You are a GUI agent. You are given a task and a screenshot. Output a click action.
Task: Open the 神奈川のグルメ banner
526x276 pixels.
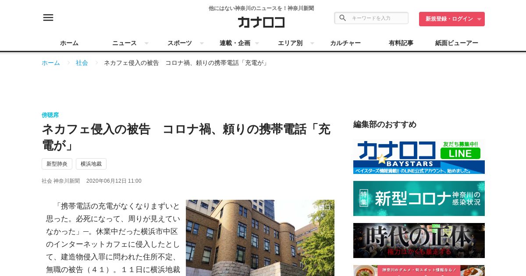click(419, 270)
